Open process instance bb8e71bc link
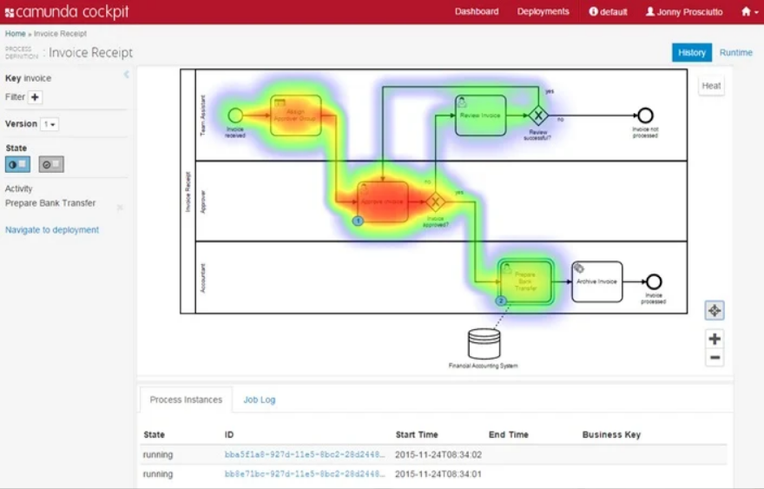Image resolution: width=764 pixels, height=489 pixels. pyautogui.click(x=305, y=474)
